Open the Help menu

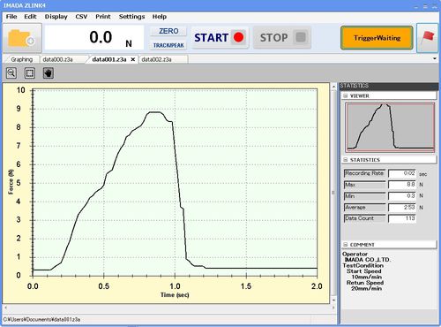[160, 17]
